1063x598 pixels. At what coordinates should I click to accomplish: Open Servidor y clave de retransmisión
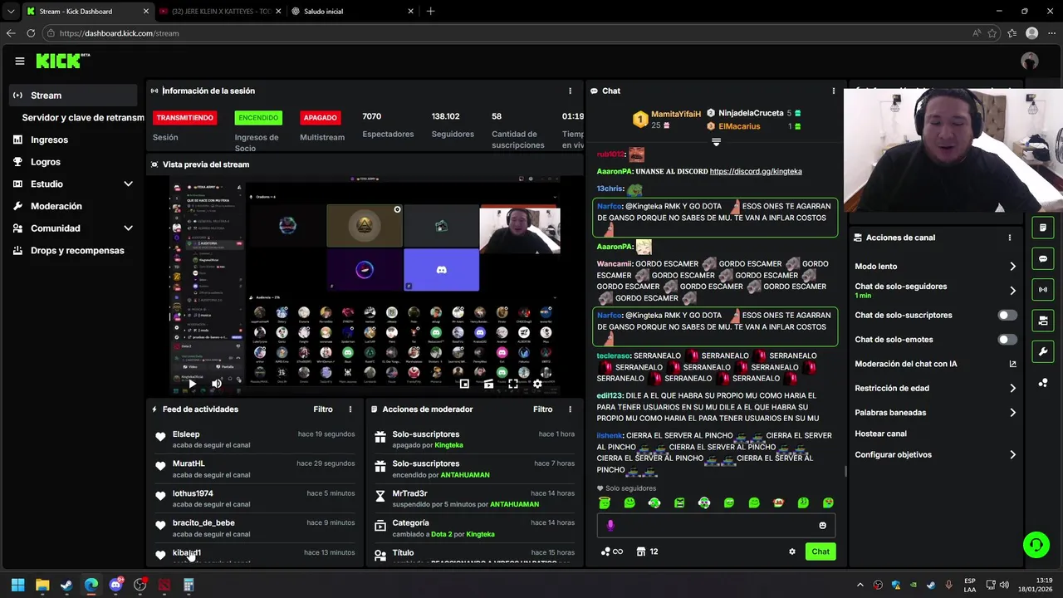(x=82, y=118)
